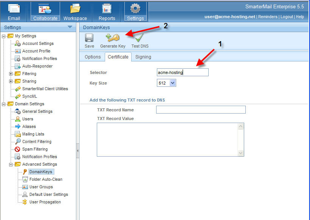The height and width of the screenshot is (220, 310).
Task: Click the Content Filtering magnifier icon
Action: tap(18, 142)
